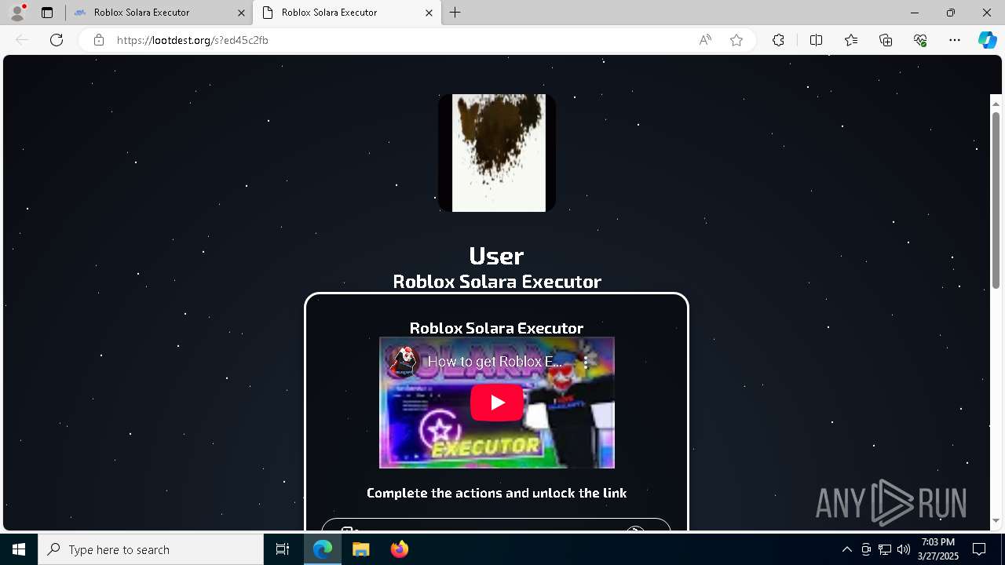Focus the address bar URL
The image size is (1005, 565).
[192, 40]
